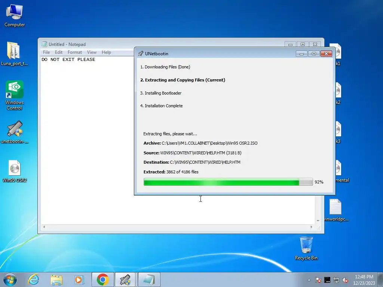This screenshot has height=287, width=383.
Task: Click the network tray icon
Action: click(336, 280)
